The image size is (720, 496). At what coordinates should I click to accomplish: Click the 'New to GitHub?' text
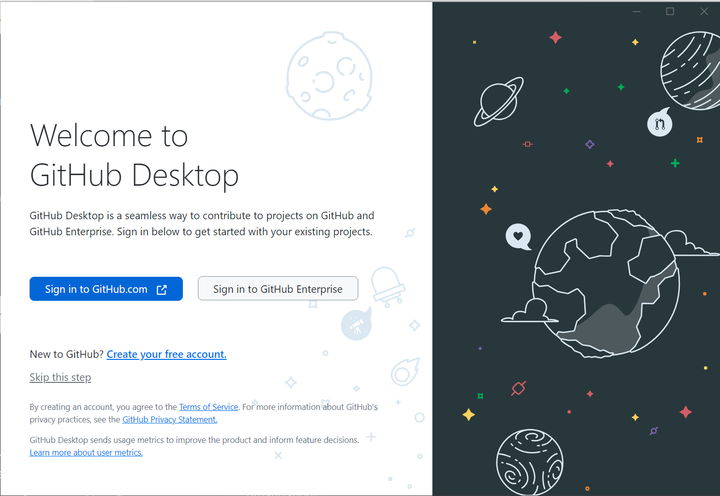[67, 354]
